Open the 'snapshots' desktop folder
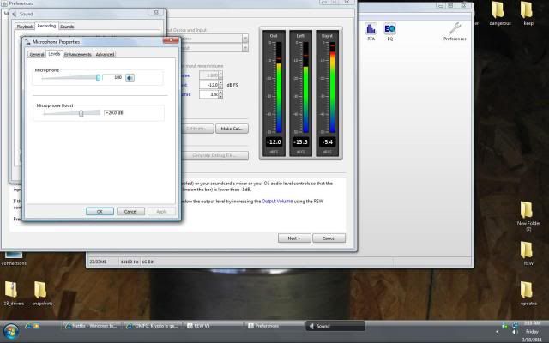The image size is (549, 343). pyautogui.click(x=42, y=293)
